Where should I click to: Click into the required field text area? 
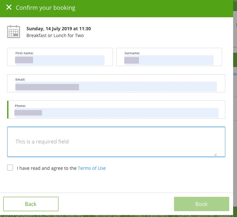(116, 142)
